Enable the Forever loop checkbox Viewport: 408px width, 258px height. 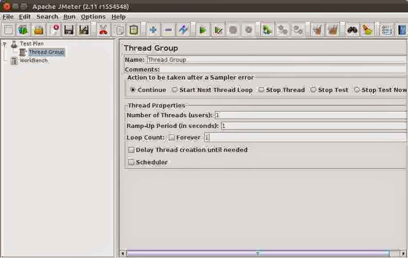point(172,137)
